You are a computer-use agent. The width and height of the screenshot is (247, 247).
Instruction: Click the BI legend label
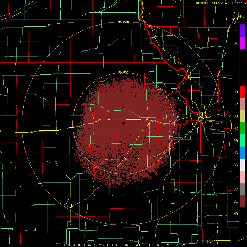235,201
